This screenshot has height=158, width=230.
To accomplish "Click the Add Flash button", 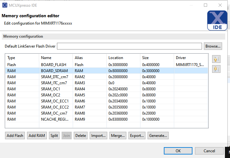I will point(15,136).
